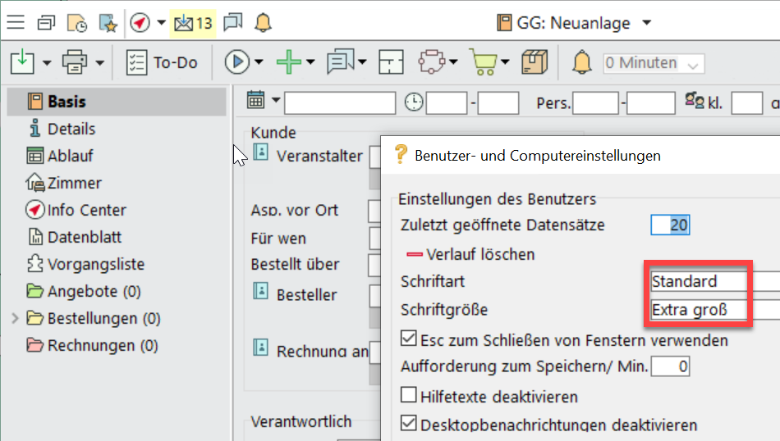Click the package box icon in toolbar
This screenshot has height=441, width=780.
[x=535, y=62]
